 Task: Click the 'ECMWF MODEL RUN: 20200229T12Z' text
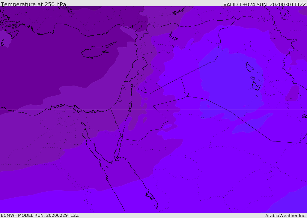(x=40, y=215)
